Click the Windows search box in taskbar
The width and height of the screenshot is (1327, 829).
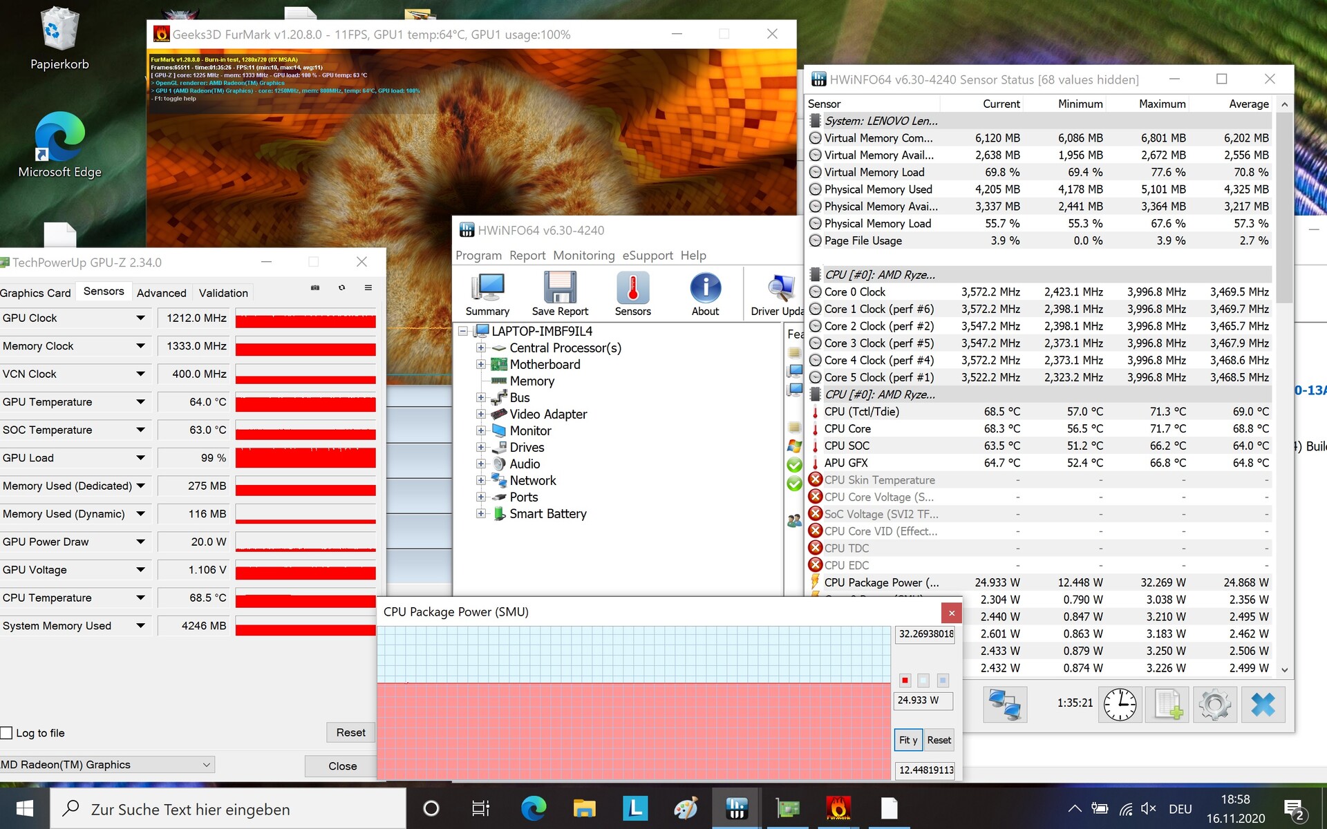[x=228, y=809]
